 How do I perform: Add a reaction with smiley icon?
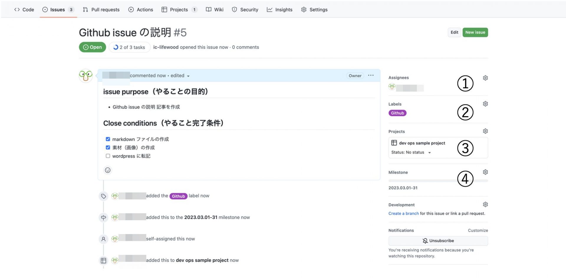(x=108, y=170)
